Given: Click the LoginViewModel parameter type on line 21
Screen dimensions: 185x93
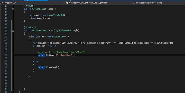Looking at the screenshot, I should 63,30.
